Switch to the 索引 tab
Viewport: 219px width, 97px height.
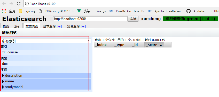point(17,26)
